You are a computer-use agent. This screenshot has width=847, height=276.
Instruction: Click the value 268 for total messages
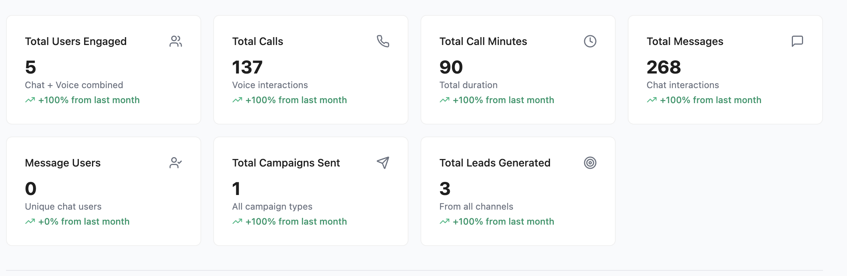tap(663, 67)
